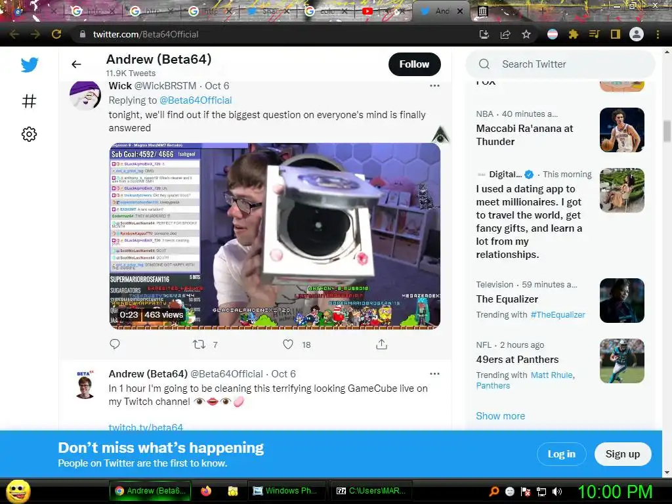The width and height of the screenshot is (672, 504).
Task: Open the Chrome extensions puzzle icon
Action: pos(574,34)
